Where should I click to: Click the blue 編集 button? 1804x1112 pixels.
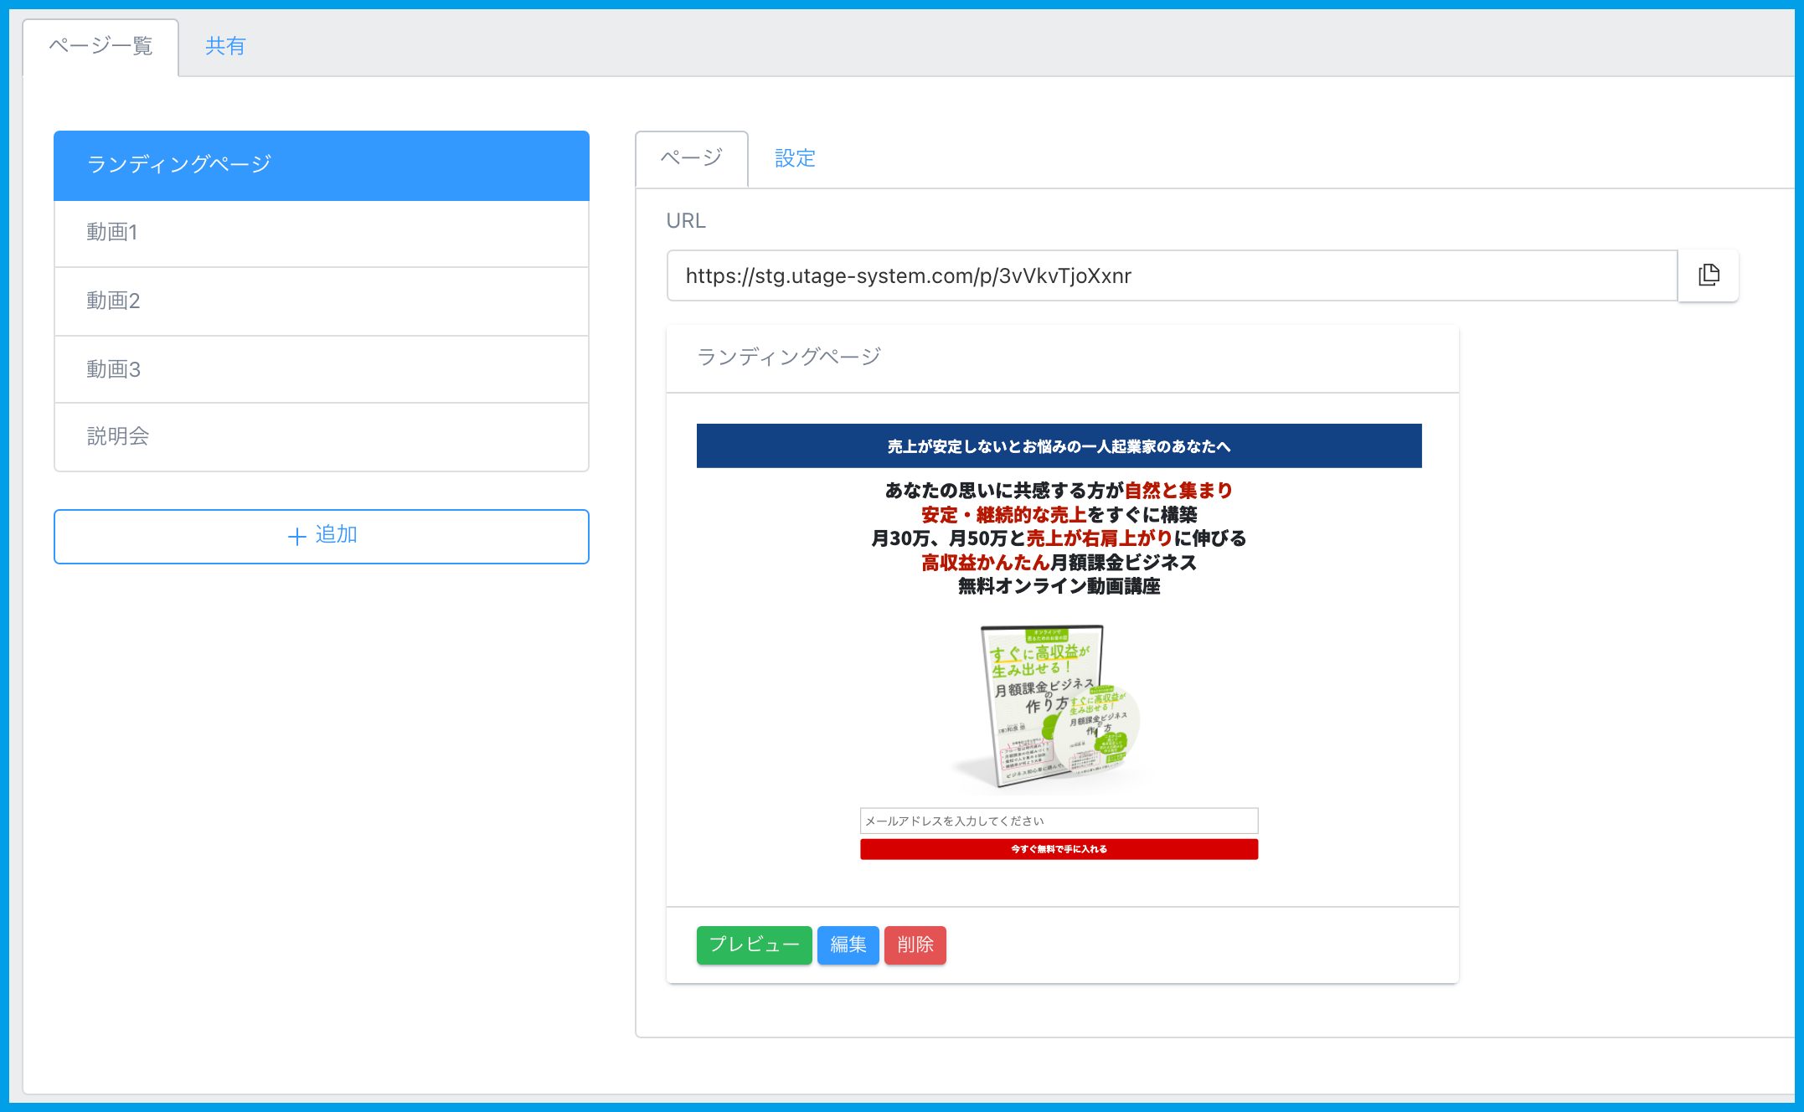[x=848, y=945]
